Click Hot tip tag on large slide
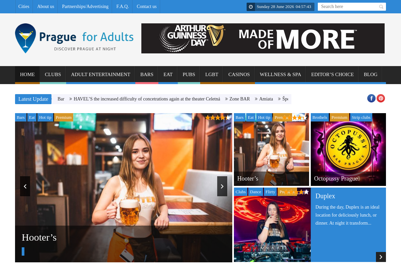This screenshot has height=267, width=401. [45, 117]
